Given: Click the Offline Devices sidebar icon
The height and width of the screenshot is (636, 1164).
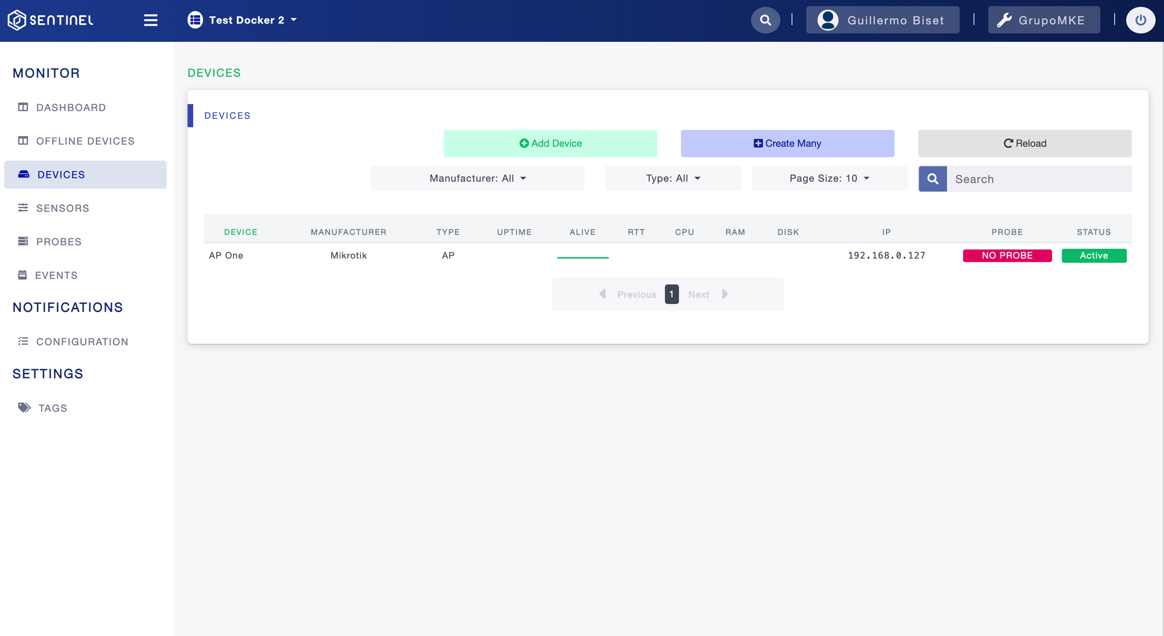Looking at the screenshot, I should 23,141.
